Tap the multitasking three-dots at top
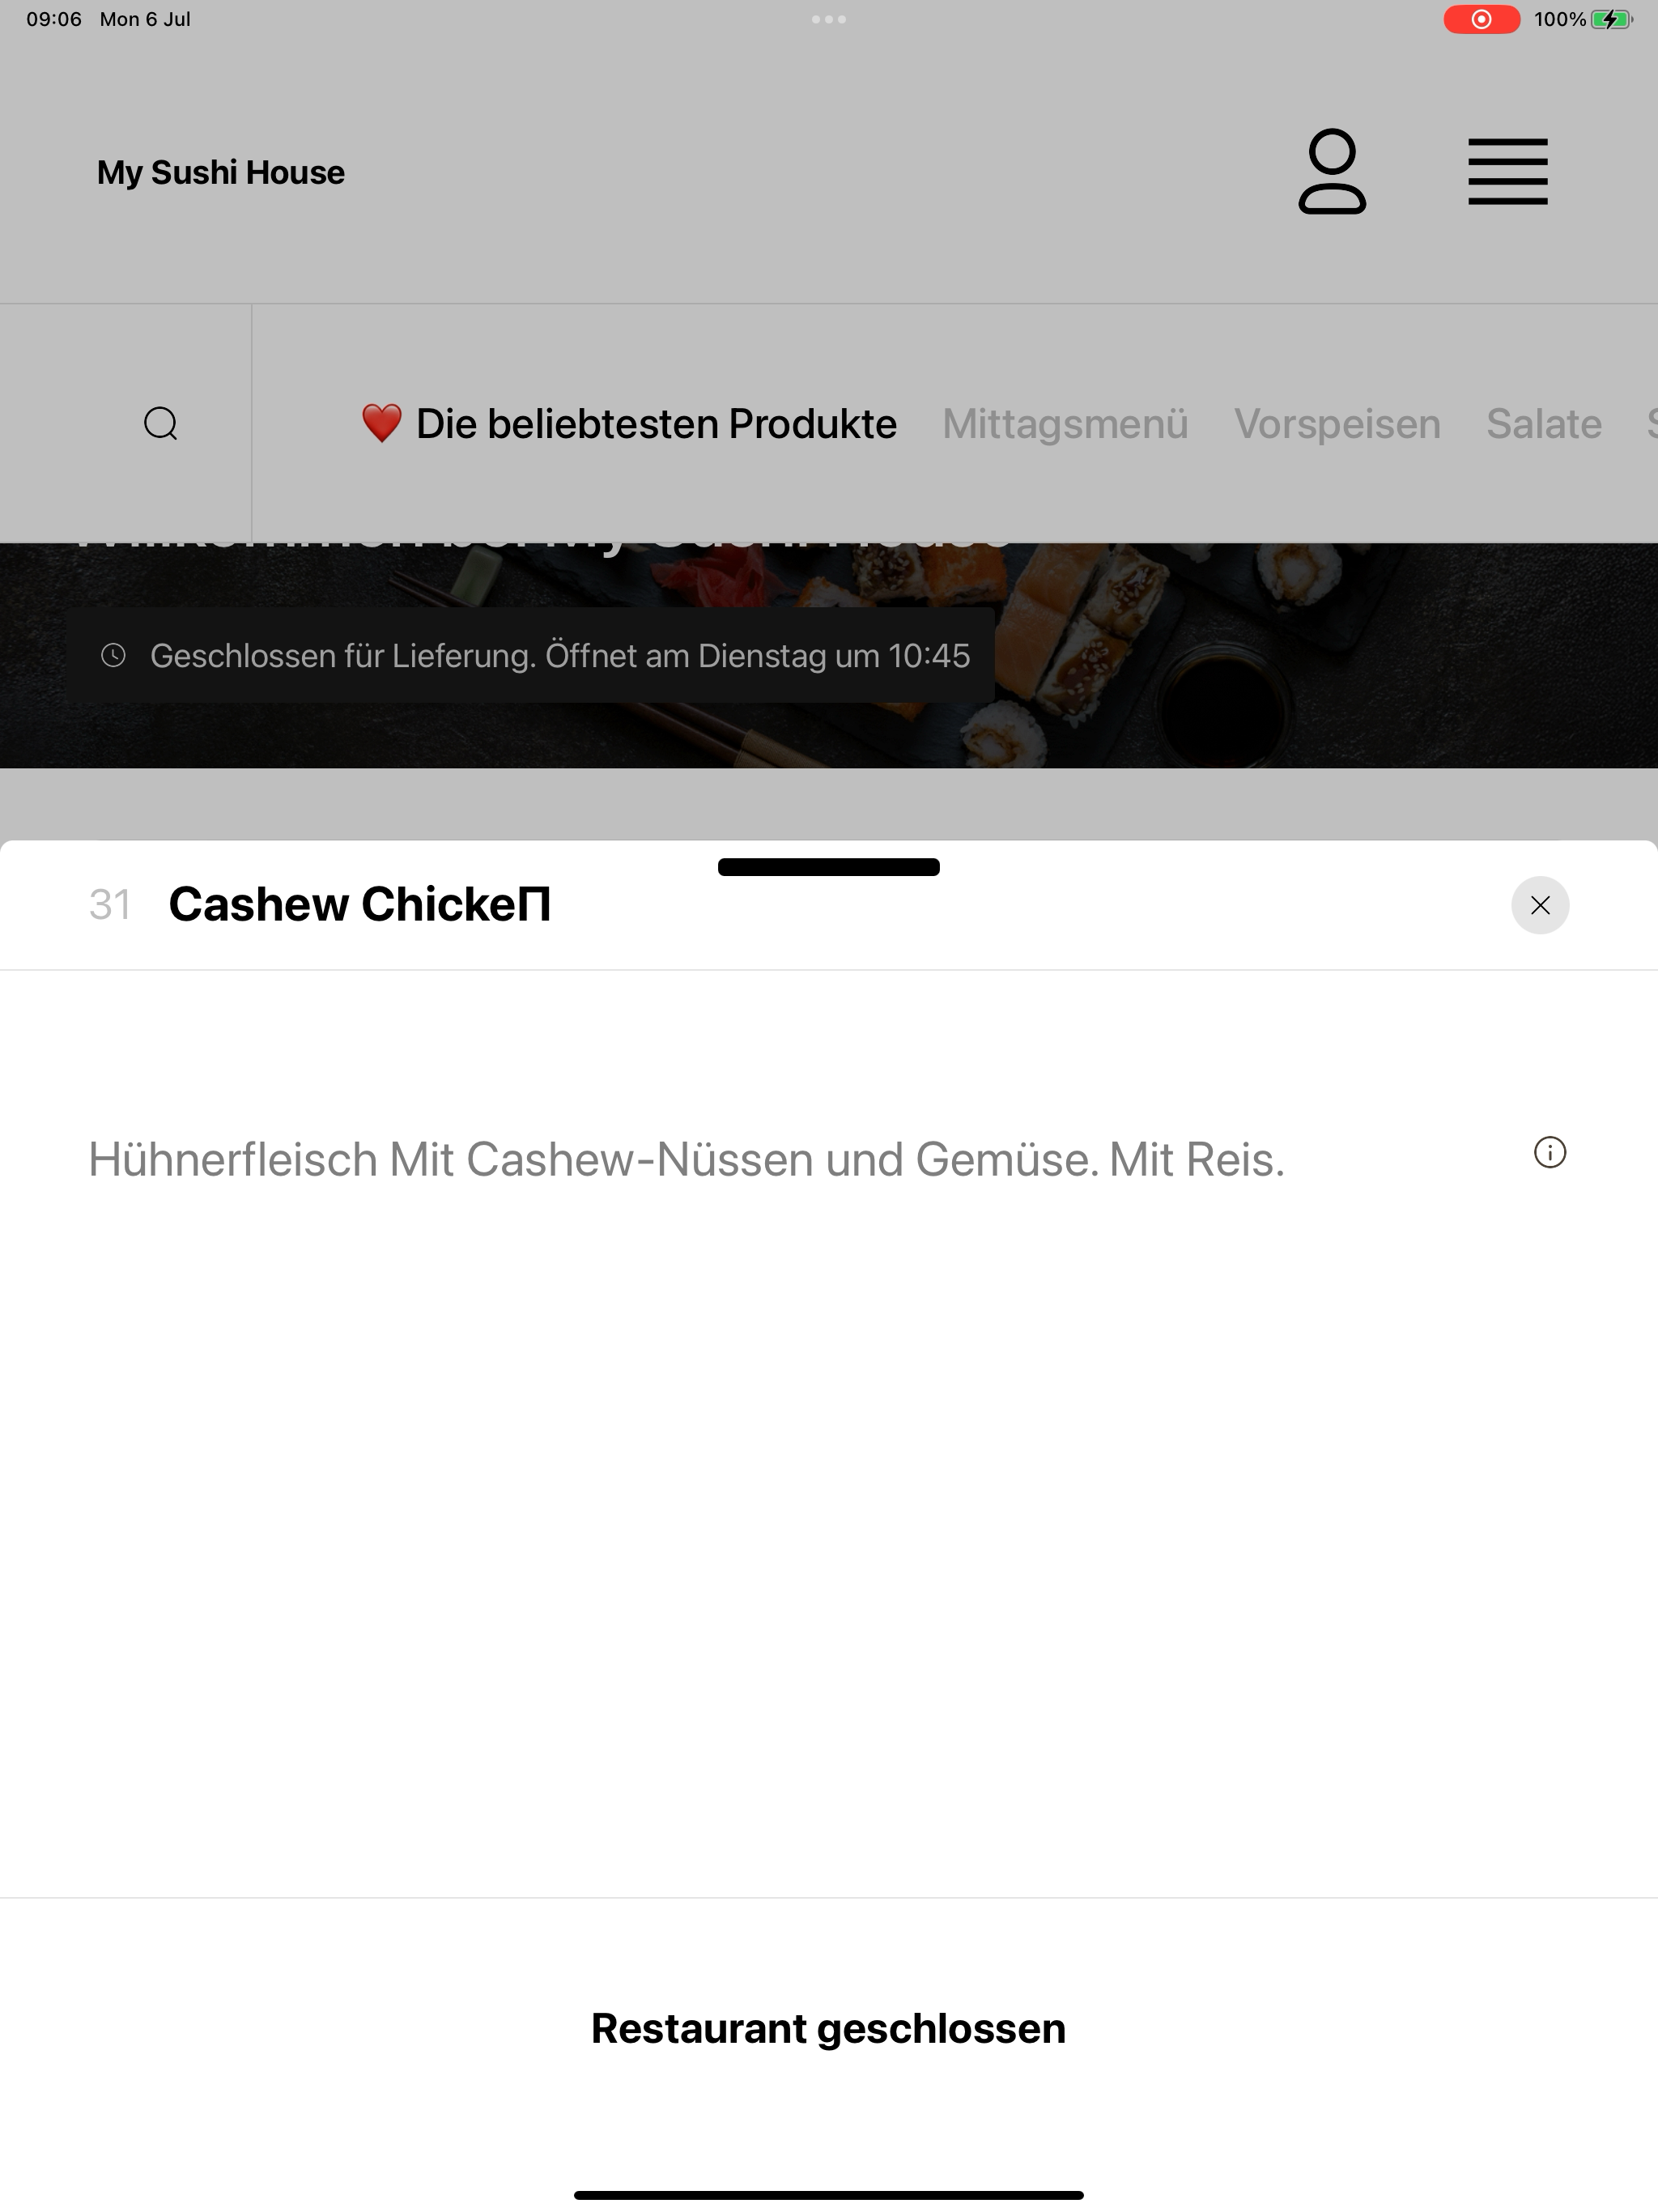The height and width of the screenshot is (2212, 1658). (x=829, y=19)
